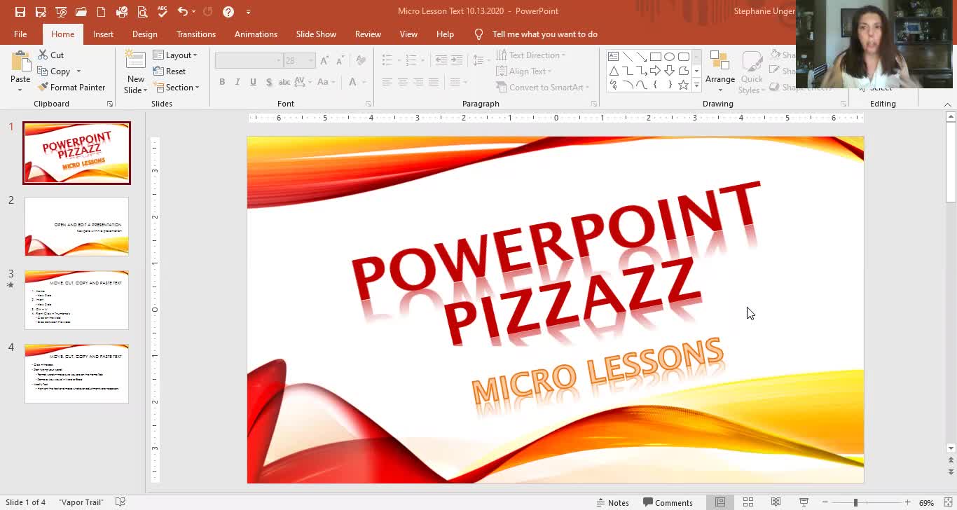
Task: Click Clear All Formatting icon
Action: point(361,61)
